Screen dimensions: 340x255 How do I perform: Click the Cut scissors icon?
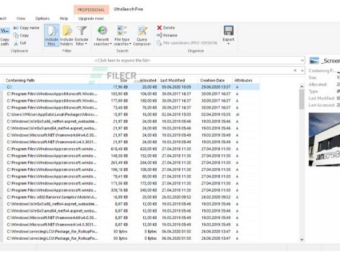16,43
